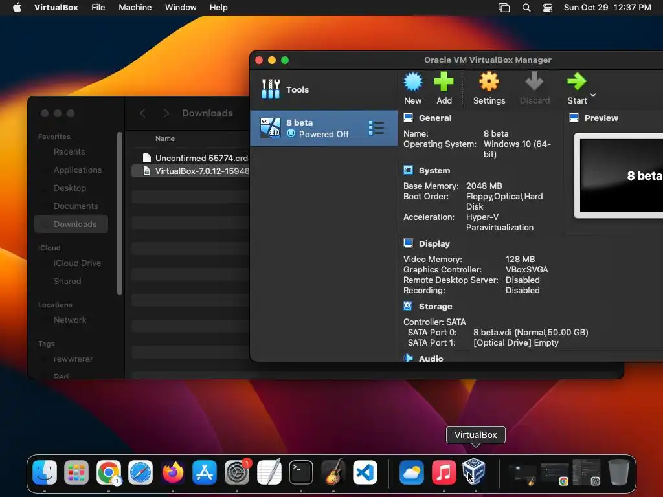Select Applications in the Finder sidebar
Screen dimensions: 663x497
click(78, 170)
